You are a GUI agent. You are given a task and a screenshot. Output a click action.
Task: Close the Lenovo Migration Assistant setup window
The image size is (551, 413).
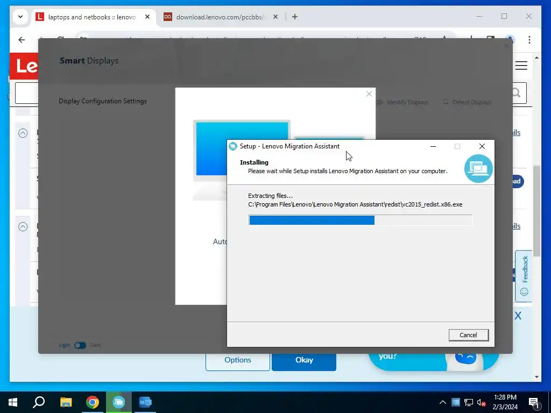[x=482, y=146]
